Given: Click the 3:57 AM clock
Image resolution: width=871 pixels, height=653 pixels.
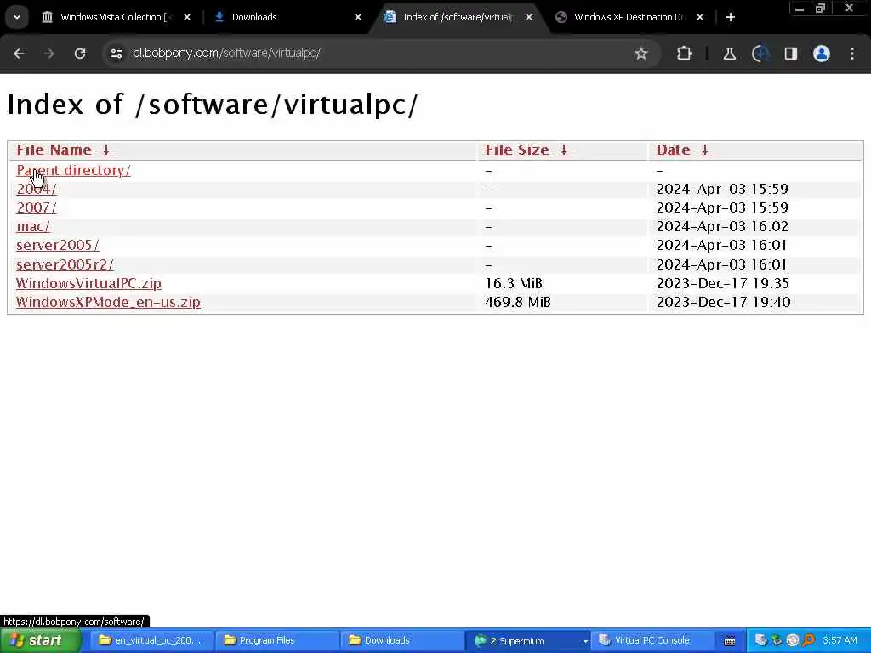Looking at the screenshot, I should (x=840, y=641).
